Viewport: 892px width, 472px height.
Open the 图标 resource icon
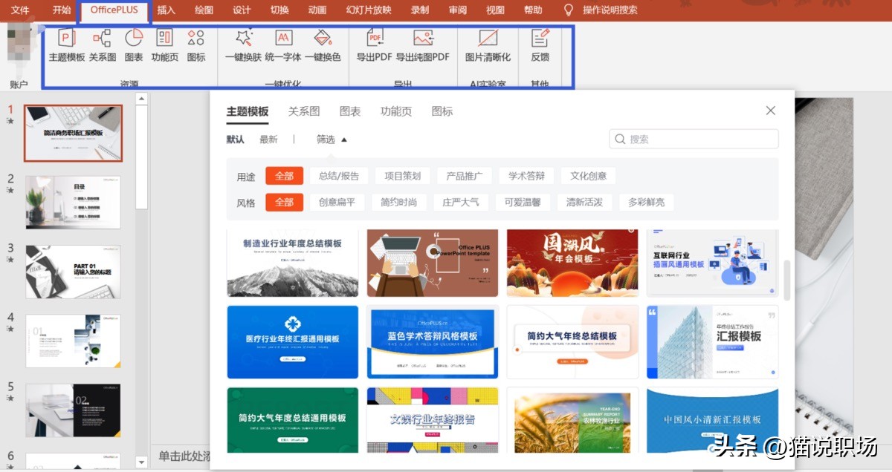pyautogui.click(x=195, y=46)
